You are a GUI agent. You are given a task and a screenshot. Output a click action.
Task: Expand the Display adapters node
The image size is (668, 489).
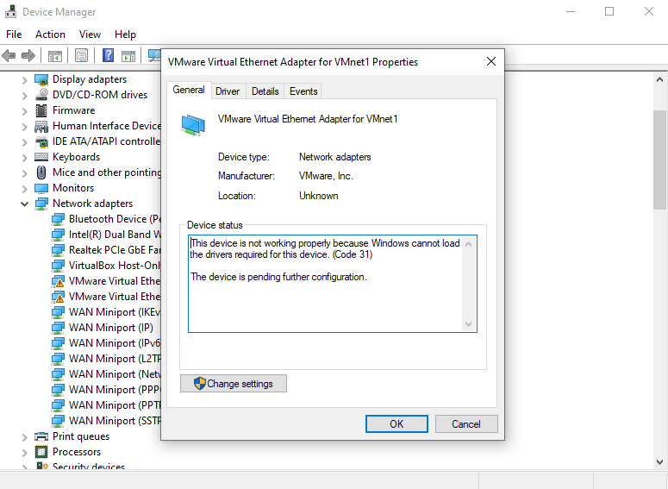click(25, 80)
